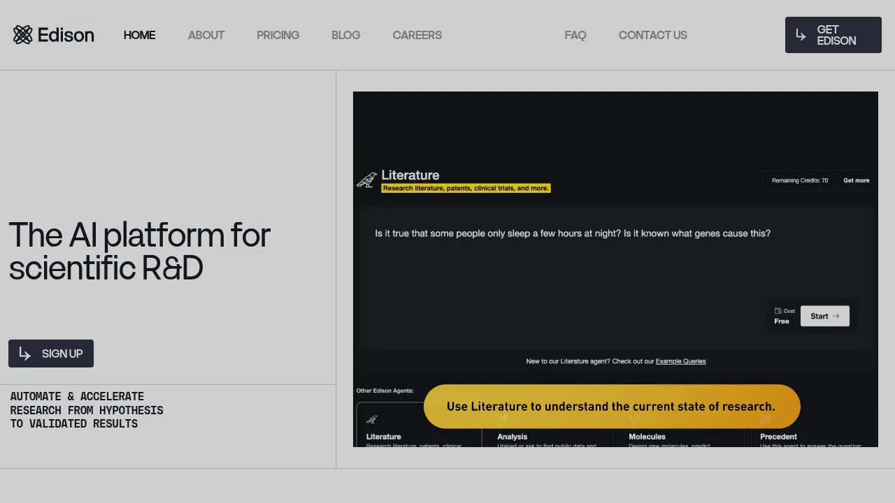Click the GET EDISON button
This screenshot has width=895, height=503.
[x=833, y=35]
